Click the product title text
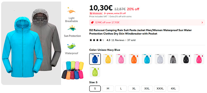 140,32
